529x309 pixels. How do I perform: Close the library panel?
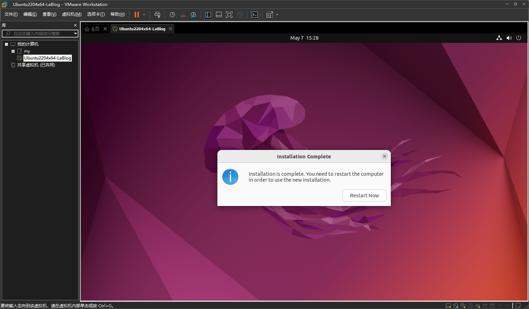pyautogui.click(x=75, y=25)
